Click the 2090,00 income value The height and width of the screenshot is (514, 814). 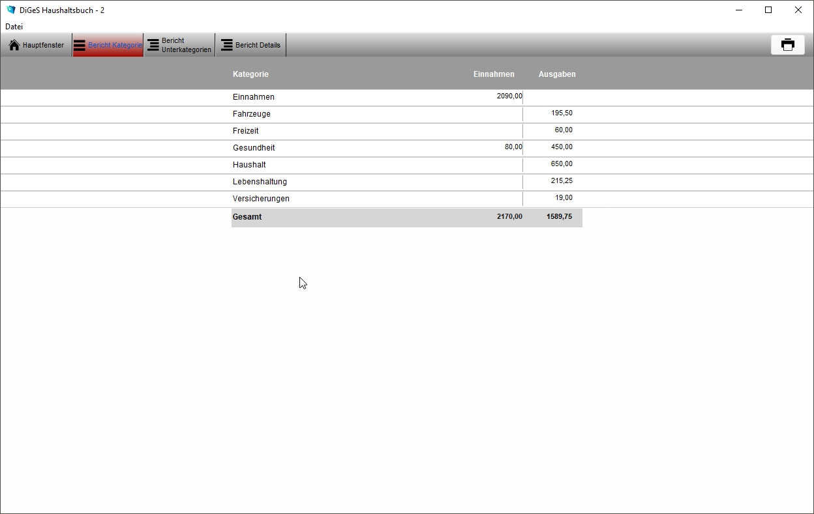pyautogui.click(x=509, y=96)
